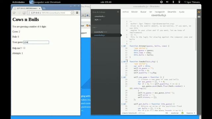Reload the page in Chromium
This screenshot has width=212, height=119.
[24, 13]
